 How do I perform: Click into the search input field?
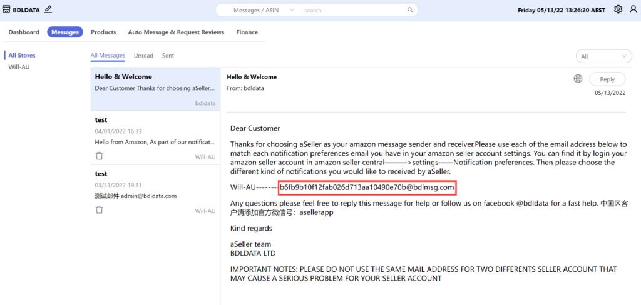tap(354, 10)
